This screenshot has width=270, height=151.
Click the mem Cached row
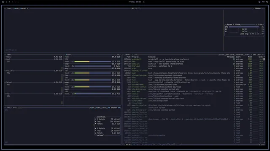point(34,82)
